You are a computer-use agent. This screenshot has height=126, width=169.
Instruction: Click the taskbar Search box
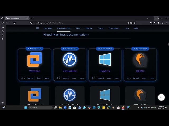(40, 108)
